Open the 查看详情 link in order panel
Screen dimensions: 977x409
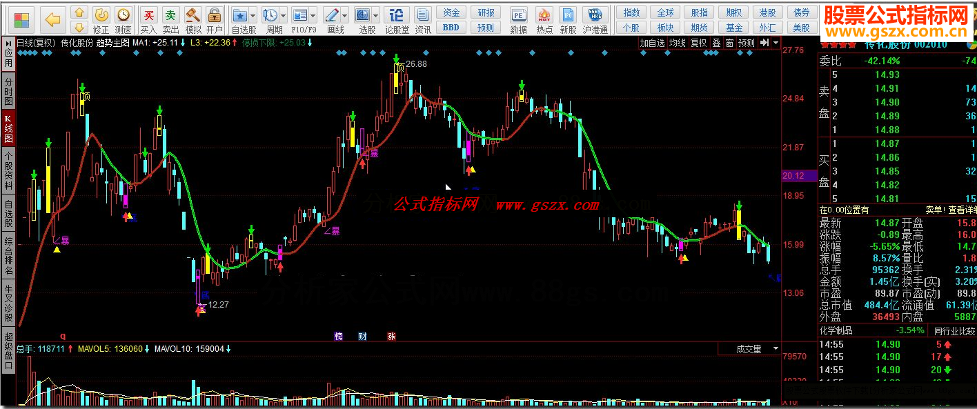(962, 210)
